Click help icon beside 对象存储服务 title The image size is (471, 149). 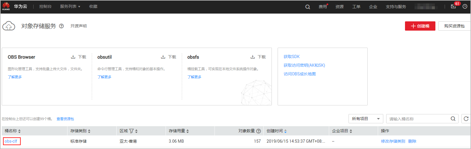tap(61, 26)
